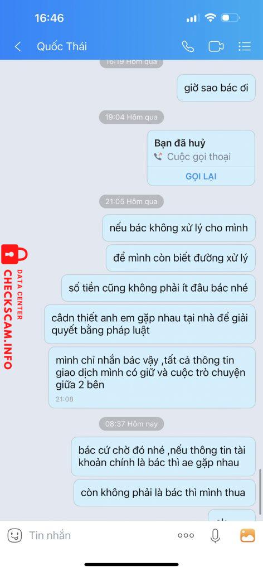Screen dimensions: 263x571
Task: Select message "để mình còn biết đường xử lý"
Action: click(x=181, y=258)
